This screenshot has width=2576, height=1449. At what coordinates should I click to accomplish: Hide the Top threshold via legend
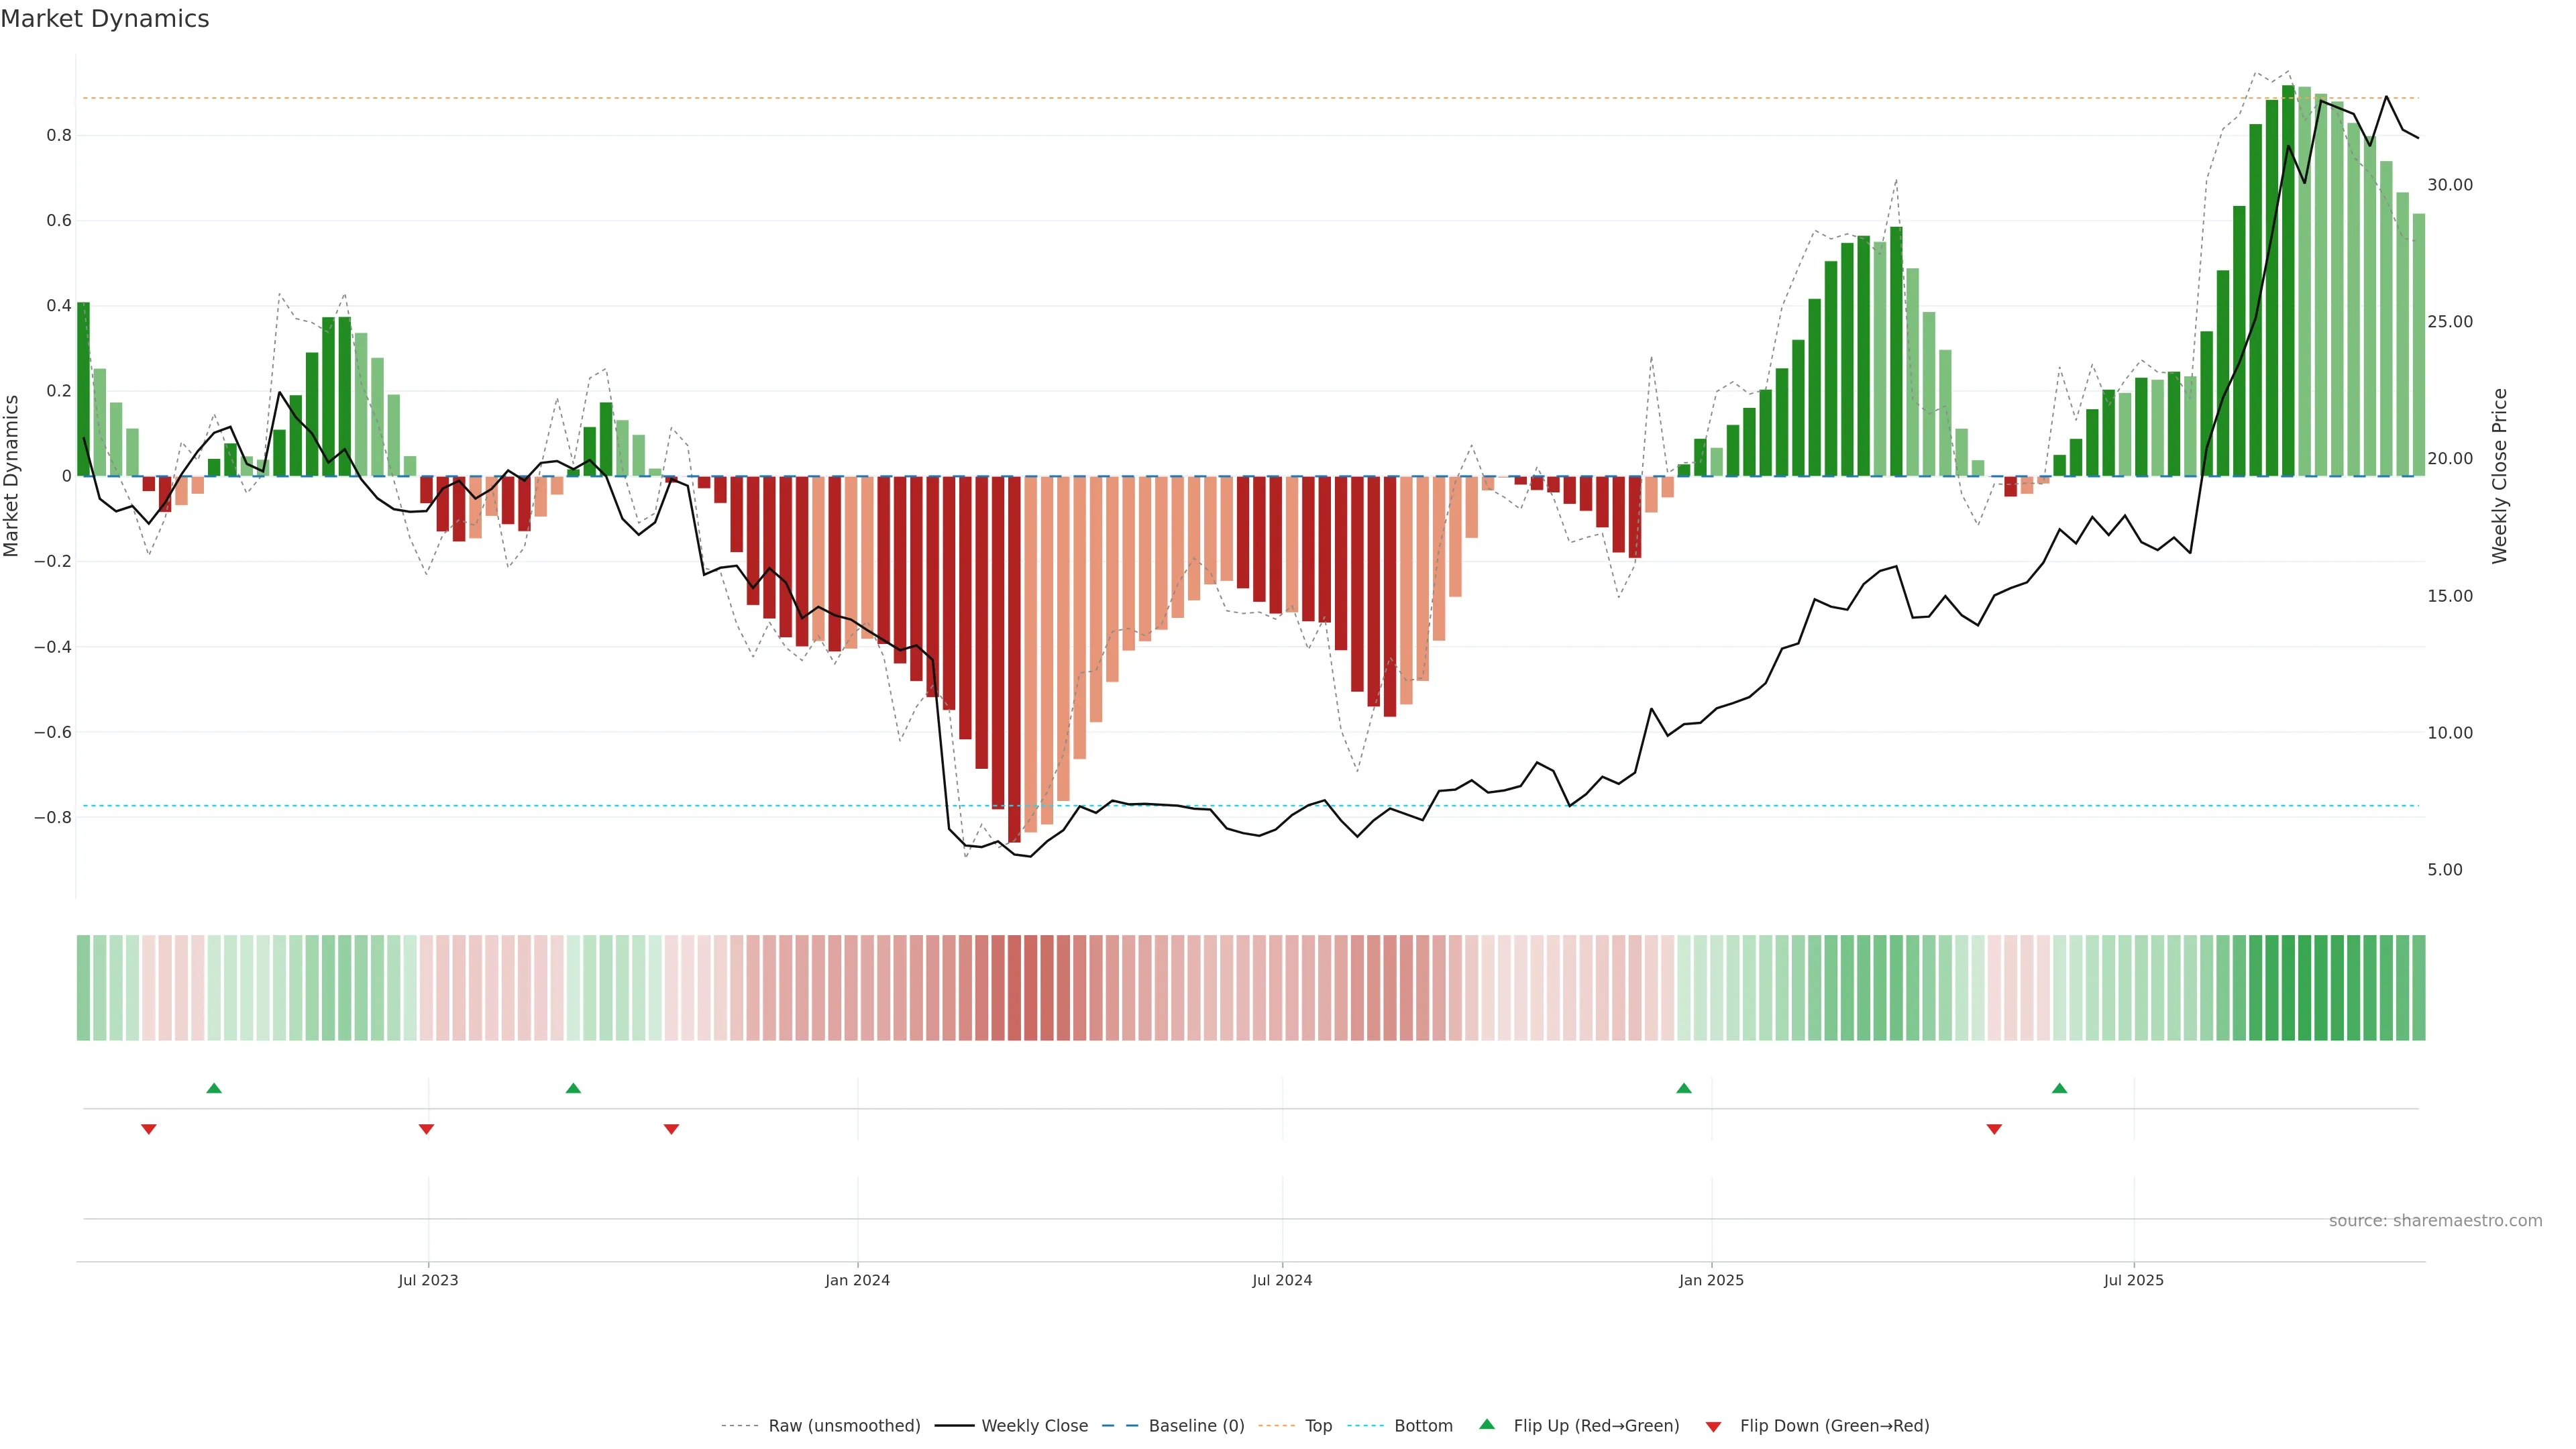coord(1318,1425)
